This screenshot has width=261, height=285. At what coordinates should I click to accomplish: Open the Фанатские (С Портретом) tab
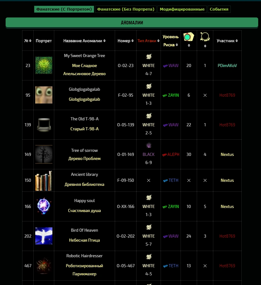[x=64, y=9]
